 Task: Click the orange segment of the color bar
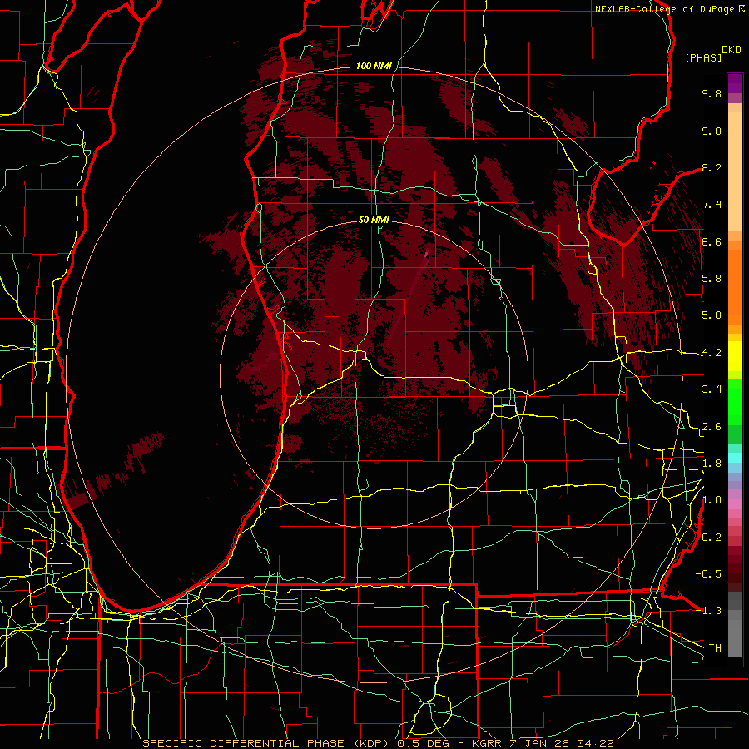pyautogui.click(x=735, y=287)
